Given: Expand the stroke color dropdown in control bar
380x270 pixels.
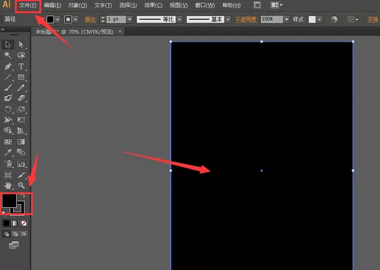Looking at the screenshot, I should (x=76, y=19).
